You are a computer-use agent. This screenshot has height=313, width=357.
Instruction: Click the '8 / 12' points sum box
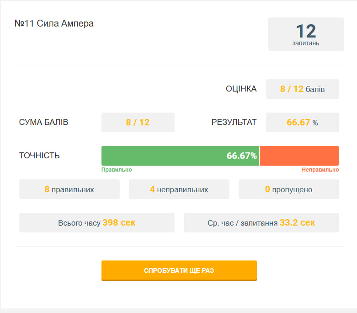[x=138, y=122]
